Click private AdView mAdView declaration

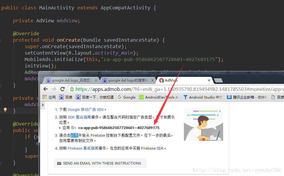[x=46, y=21]
